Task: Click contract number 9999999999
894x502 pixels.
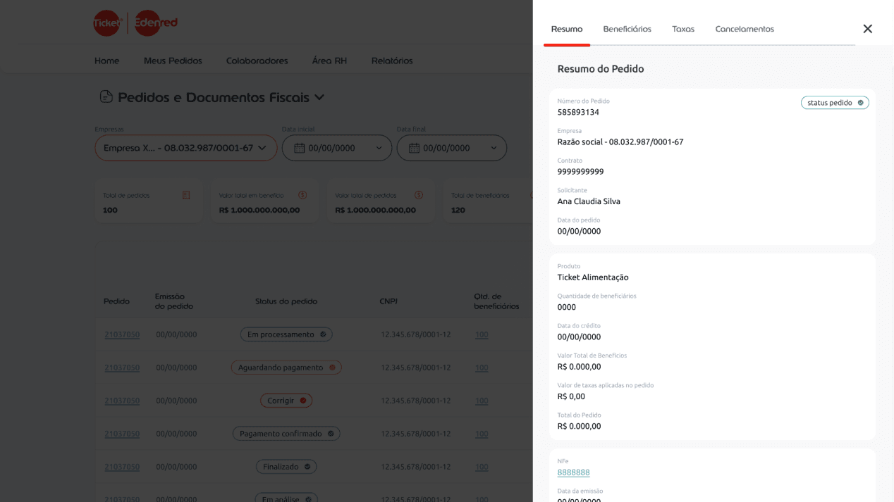Action: click(580, 172)
